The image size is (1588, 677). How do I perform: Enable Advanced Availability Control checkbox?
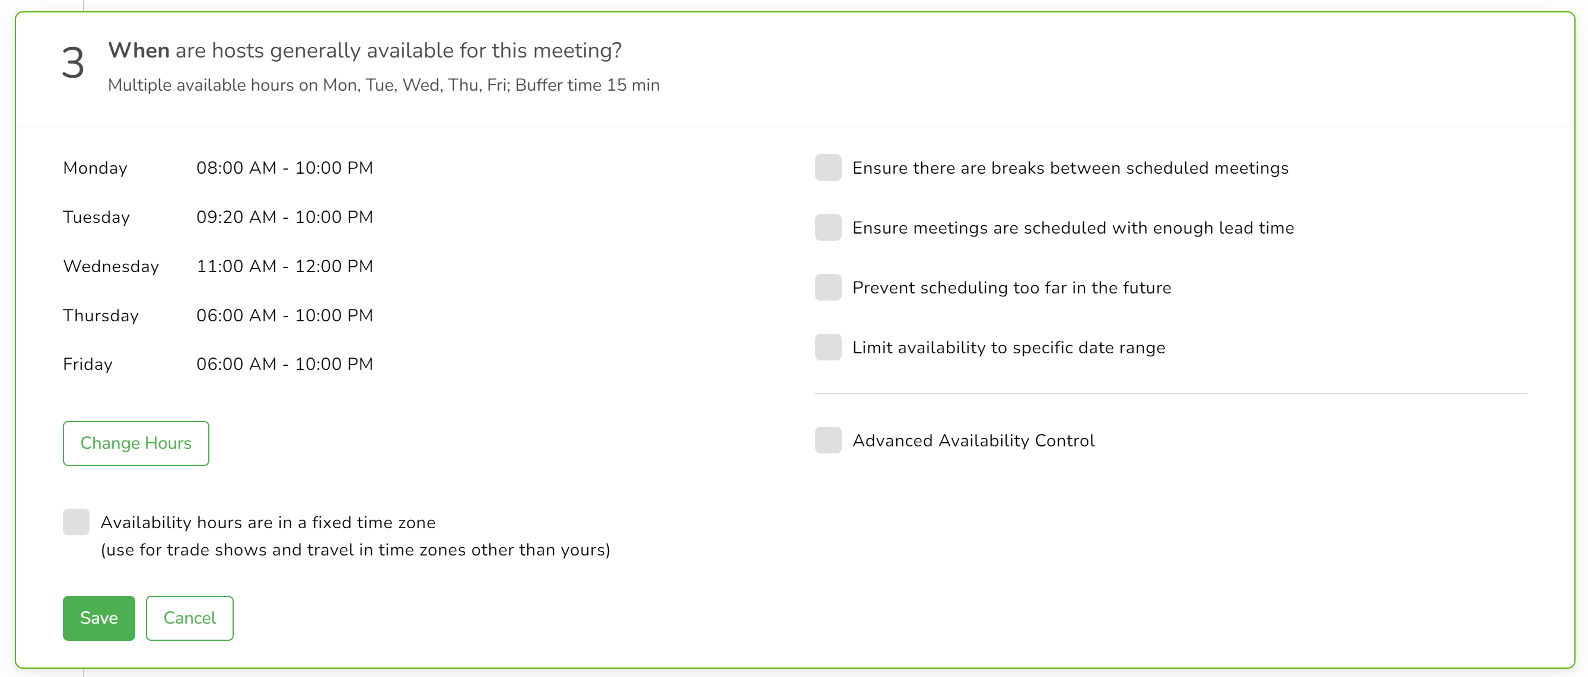828,440
